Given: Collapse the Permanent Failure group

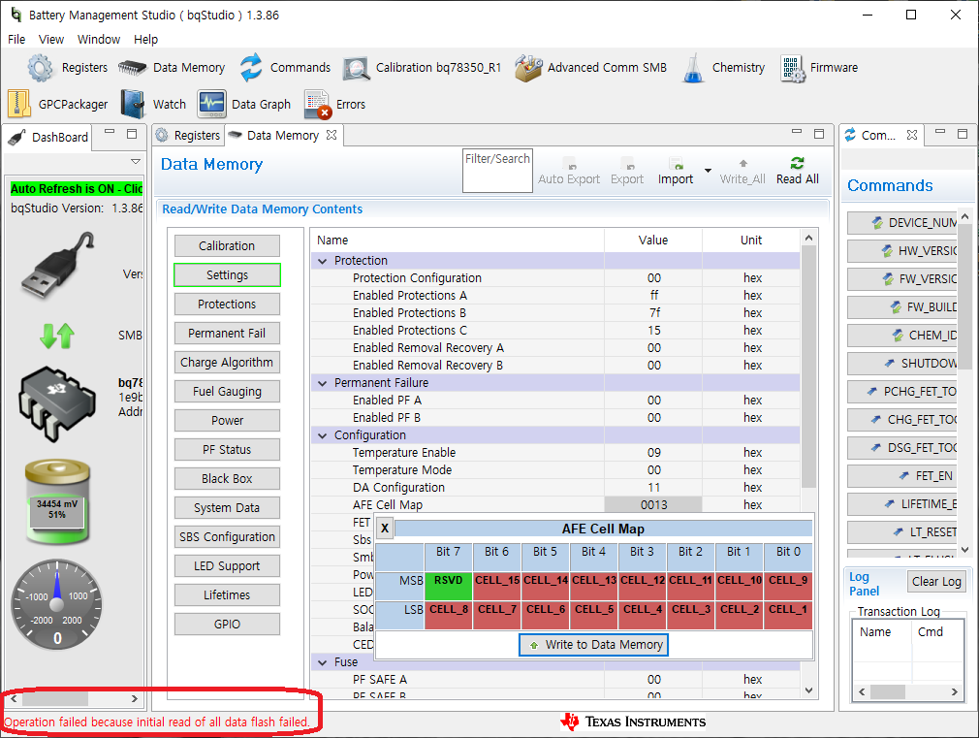Looking at the screenshot, I should [322, 383].
